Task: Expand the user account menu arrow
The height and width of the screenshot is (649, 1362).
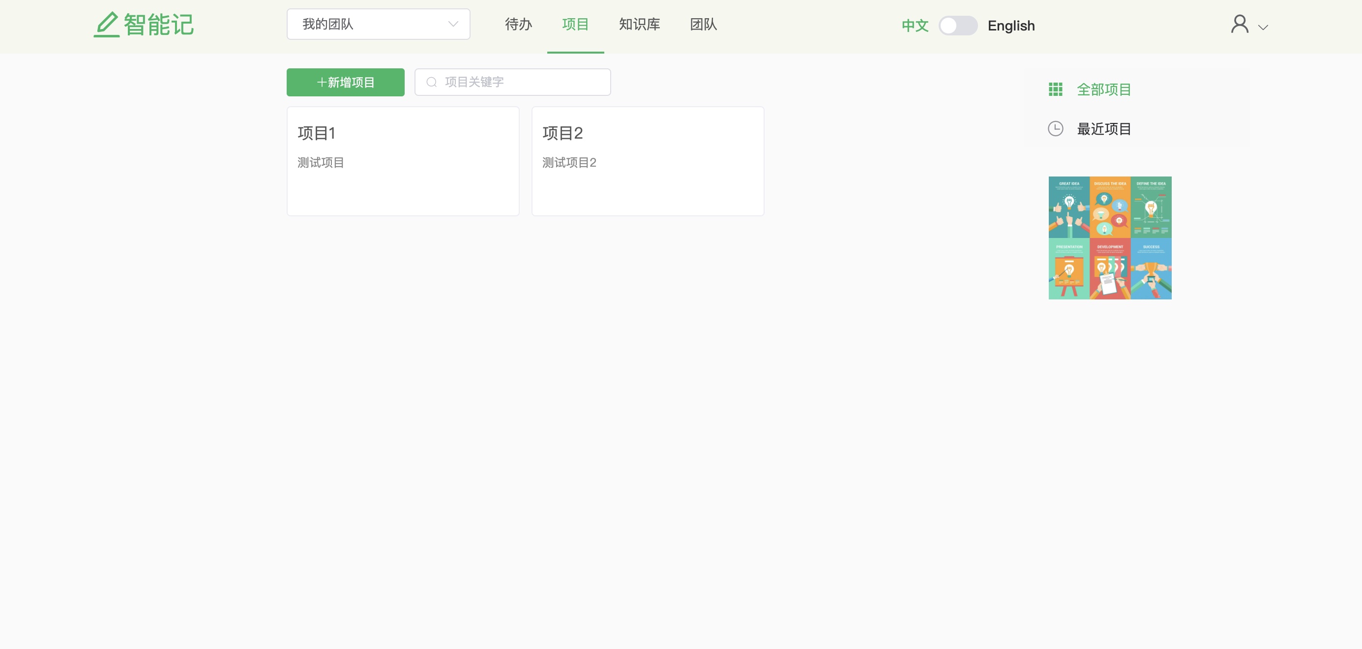Action: pos(1263,28)
